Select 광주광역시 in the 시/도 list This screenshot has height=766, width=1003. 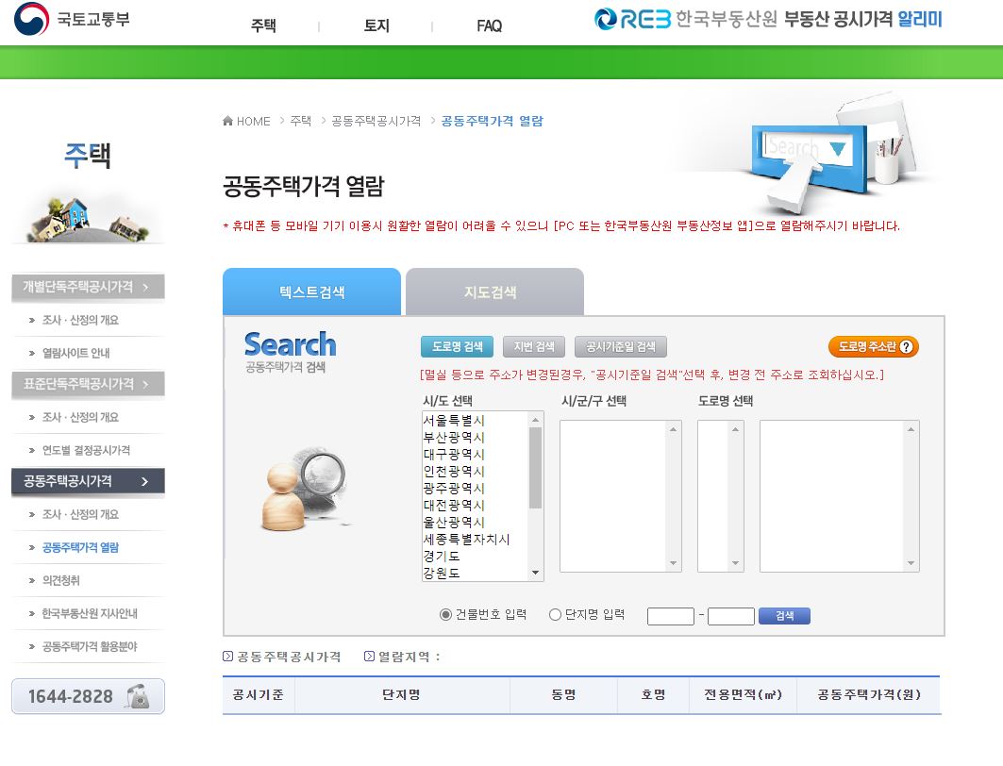click(476, 488)
